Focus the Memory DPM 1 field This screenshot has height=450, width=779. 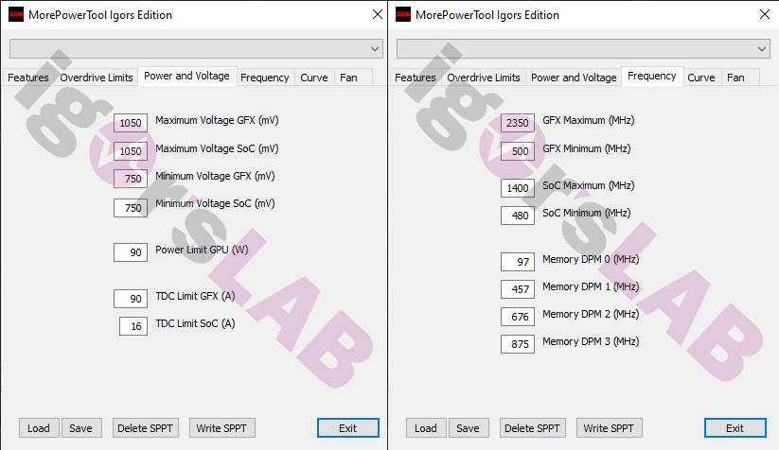518,289
